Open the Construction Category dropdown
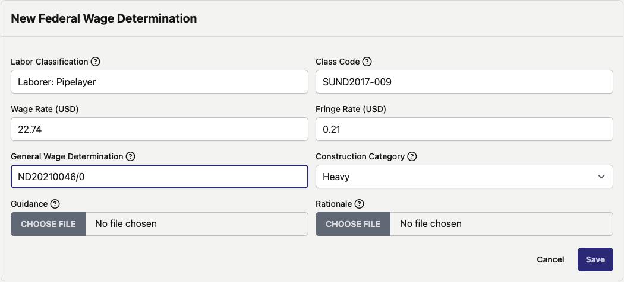Screen dimensions: 624x282 point(464,177)
